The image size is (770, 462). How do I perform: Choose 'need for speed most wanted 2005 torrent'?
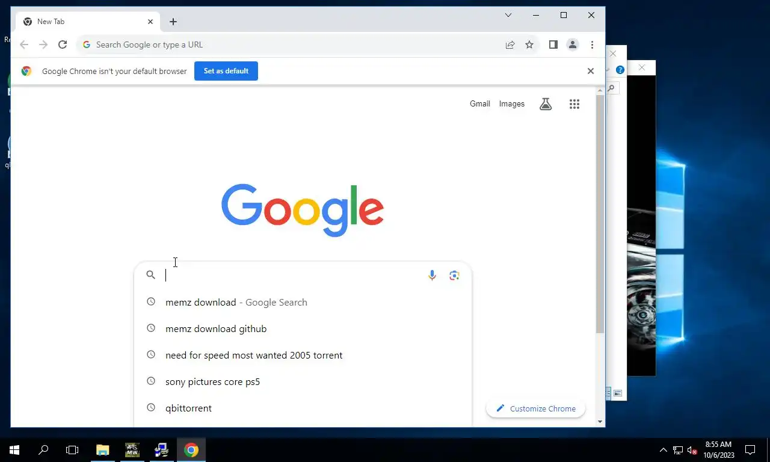(x=303, y=355)
